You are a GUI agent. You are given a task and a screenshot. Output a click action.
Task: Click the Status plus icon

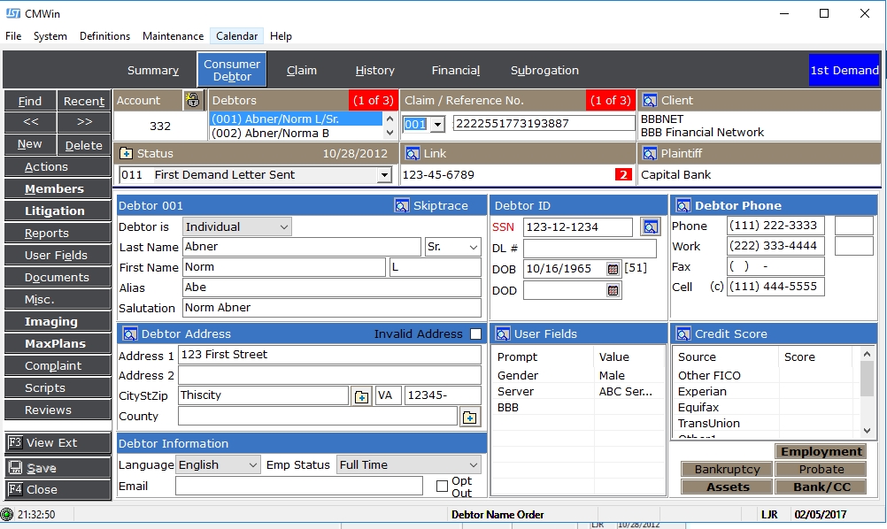(x=126, y=154)
